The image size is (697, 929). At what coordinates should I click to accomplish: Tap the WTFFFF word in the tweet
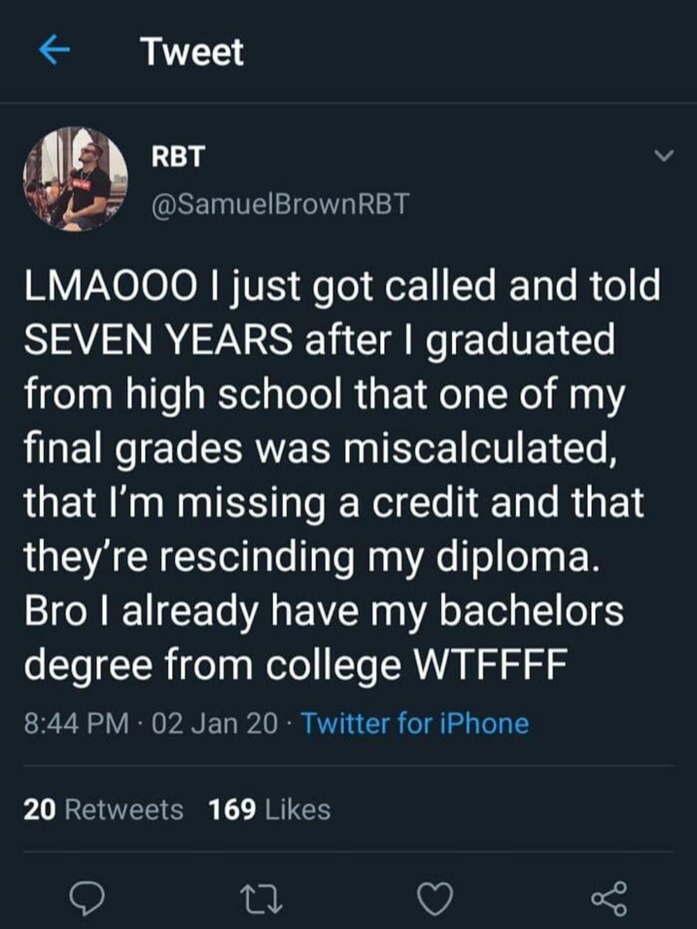click(x=489, y=664)
